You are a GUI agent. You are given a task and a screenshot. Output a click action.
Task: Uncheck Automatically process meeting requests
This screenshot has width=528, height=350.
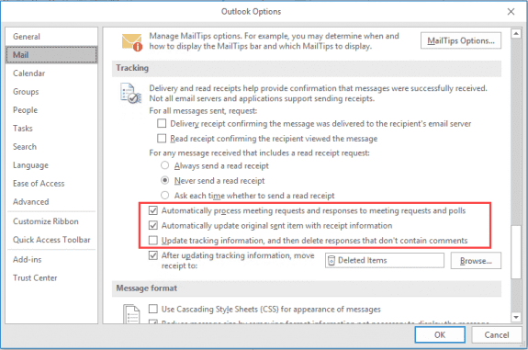[153, 211]
